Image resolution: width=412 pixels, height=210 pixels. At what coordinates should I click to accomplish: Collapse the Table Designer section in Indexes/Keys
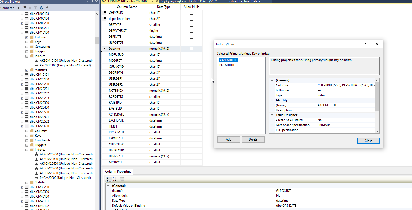(272, 115)
